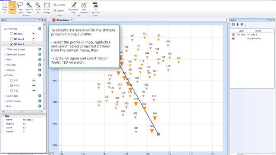Pin the Layers panel
The height and width of the screenshot is (155, 276).
click(271, 20)
